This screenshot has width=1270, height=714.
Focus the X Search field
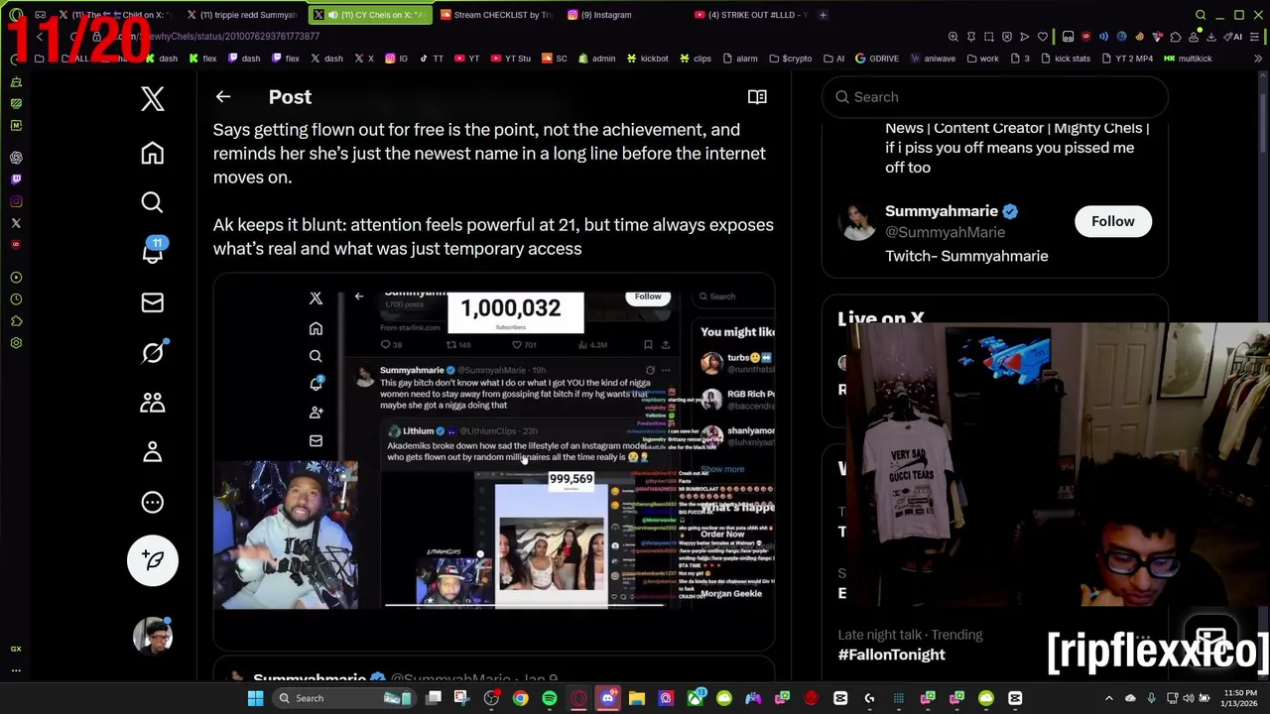994,97
